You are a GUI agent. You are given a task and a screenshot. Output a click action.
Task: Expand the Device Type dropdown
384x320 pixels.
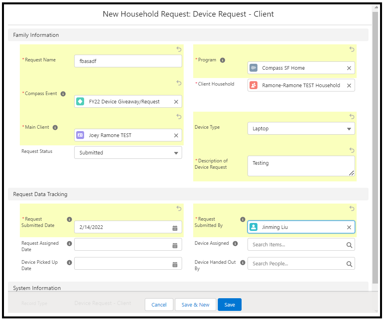pyautogui.click(x=301, y=129)
